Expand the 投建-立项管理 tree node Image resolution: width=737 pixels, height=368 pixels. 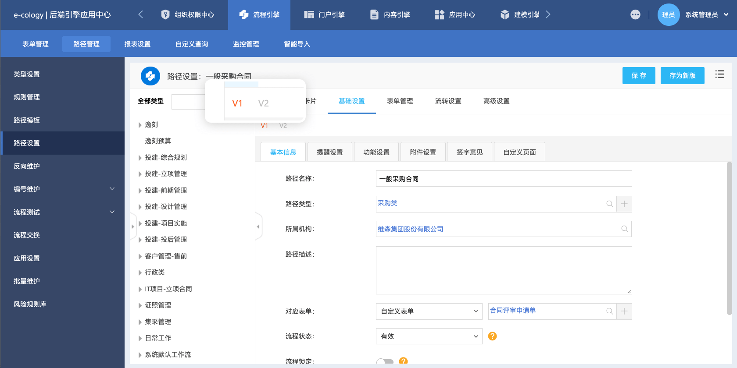click(140, 174)
